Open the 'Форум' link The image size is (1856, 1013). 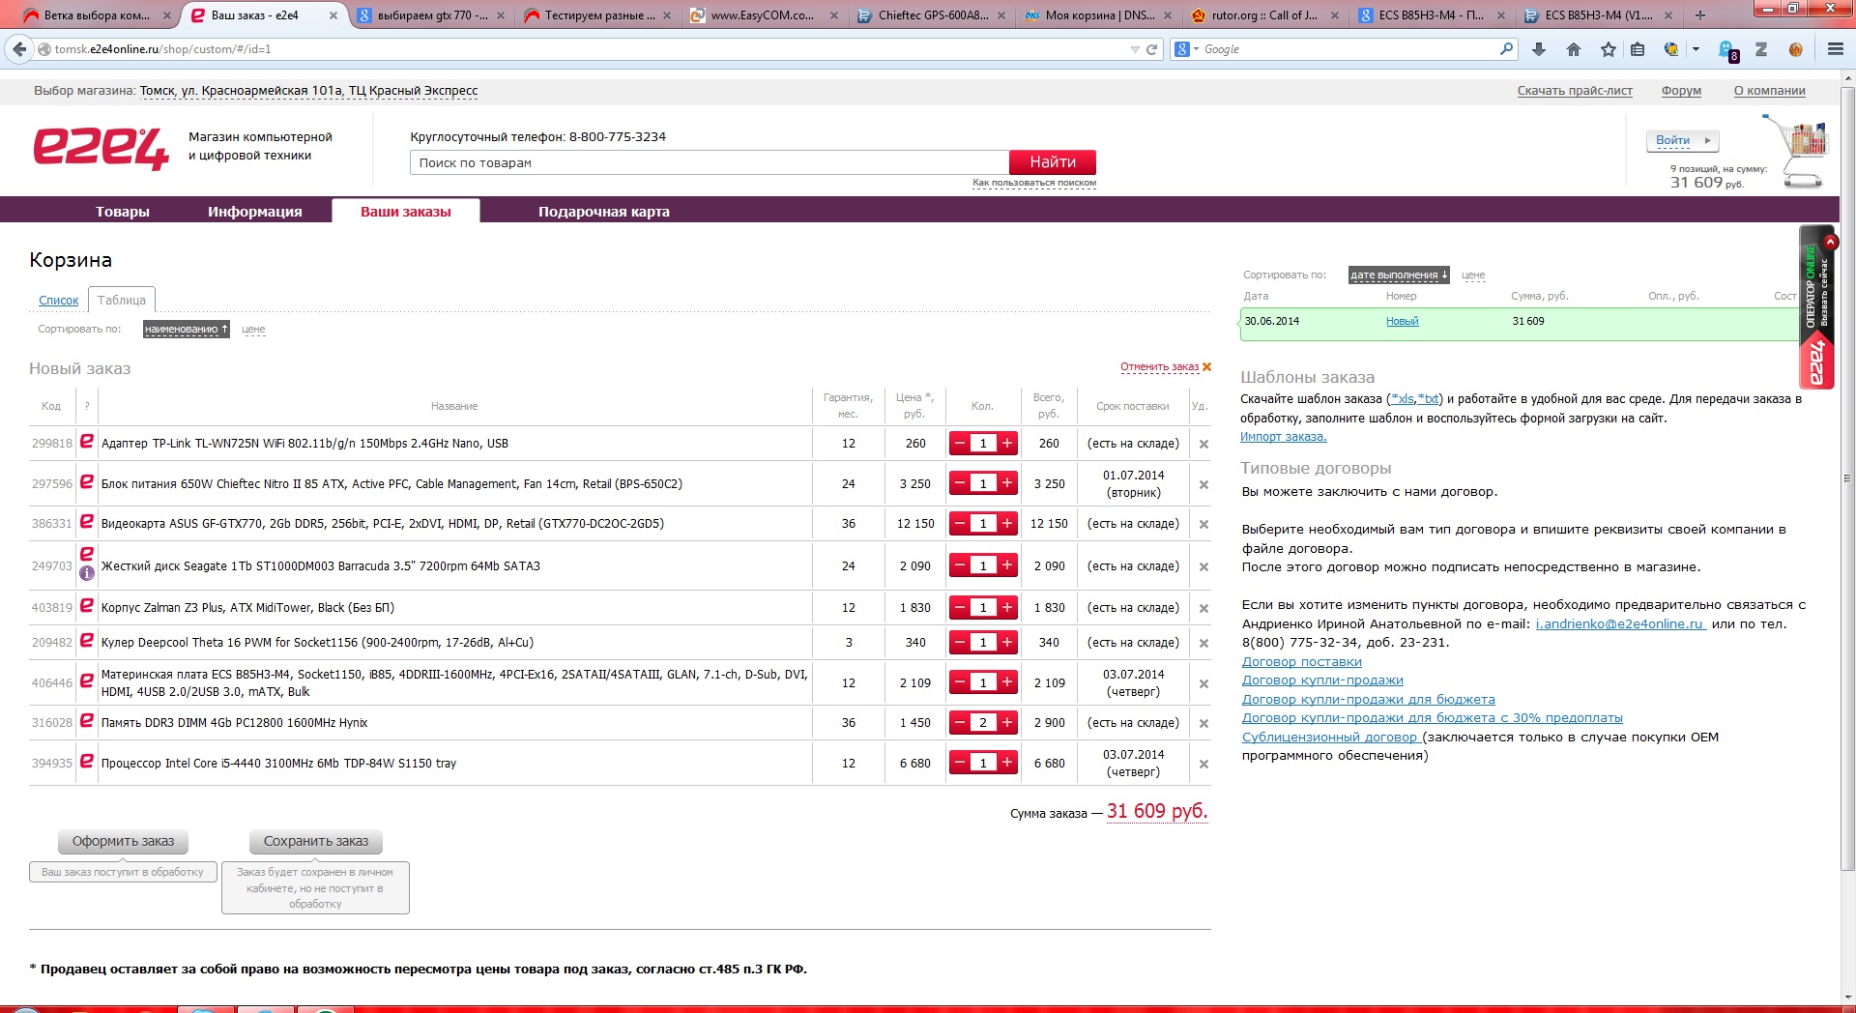pyautogui.click(x=1681, y=91)
